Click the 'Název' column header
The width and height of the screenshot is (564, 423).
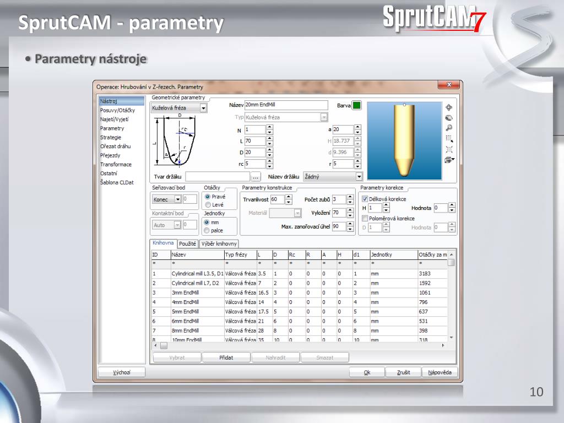click(197, 254)
